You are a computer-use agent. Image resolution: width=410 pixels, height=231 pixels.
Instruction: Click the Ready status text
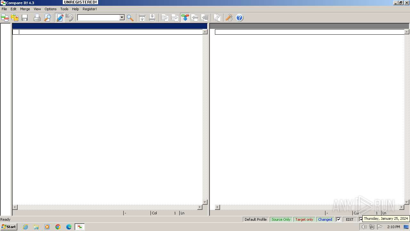pyautogui.click(x=5, y=219)
